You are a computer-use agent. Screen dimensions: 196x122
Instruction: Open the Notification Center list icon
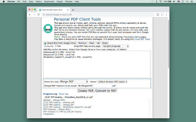[x=191, y=2]
